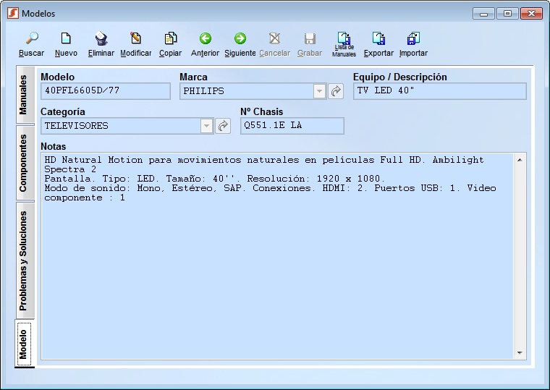Click the Importar icon
Image resolution: width=550 pixels, height=390 pixels.
tap(413, 40)
